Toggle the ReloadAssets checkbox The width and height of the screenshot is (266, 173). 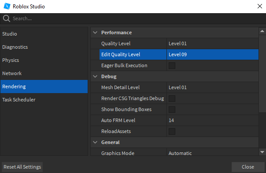[x=172, y=132]
